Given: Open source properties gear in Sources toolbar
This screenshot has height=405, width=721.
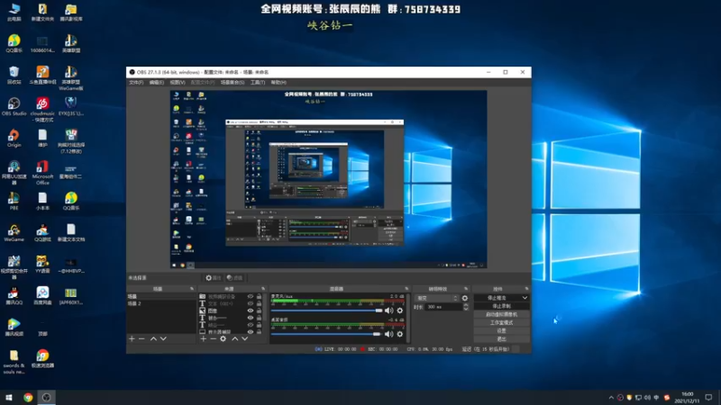Looking at the screenshot, I should click(x=223, y=339).
